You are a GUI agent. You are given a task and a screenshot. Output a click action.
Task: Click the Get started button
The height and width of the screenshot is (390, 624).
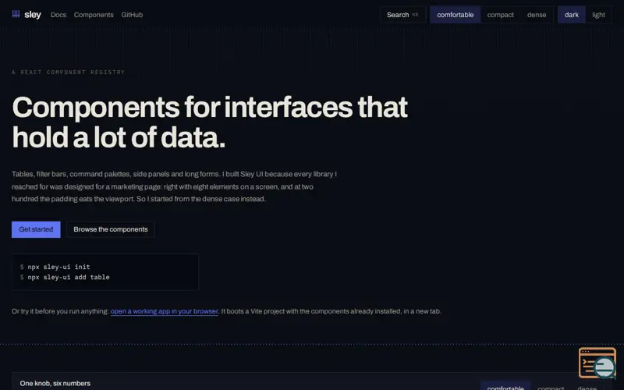36,229
